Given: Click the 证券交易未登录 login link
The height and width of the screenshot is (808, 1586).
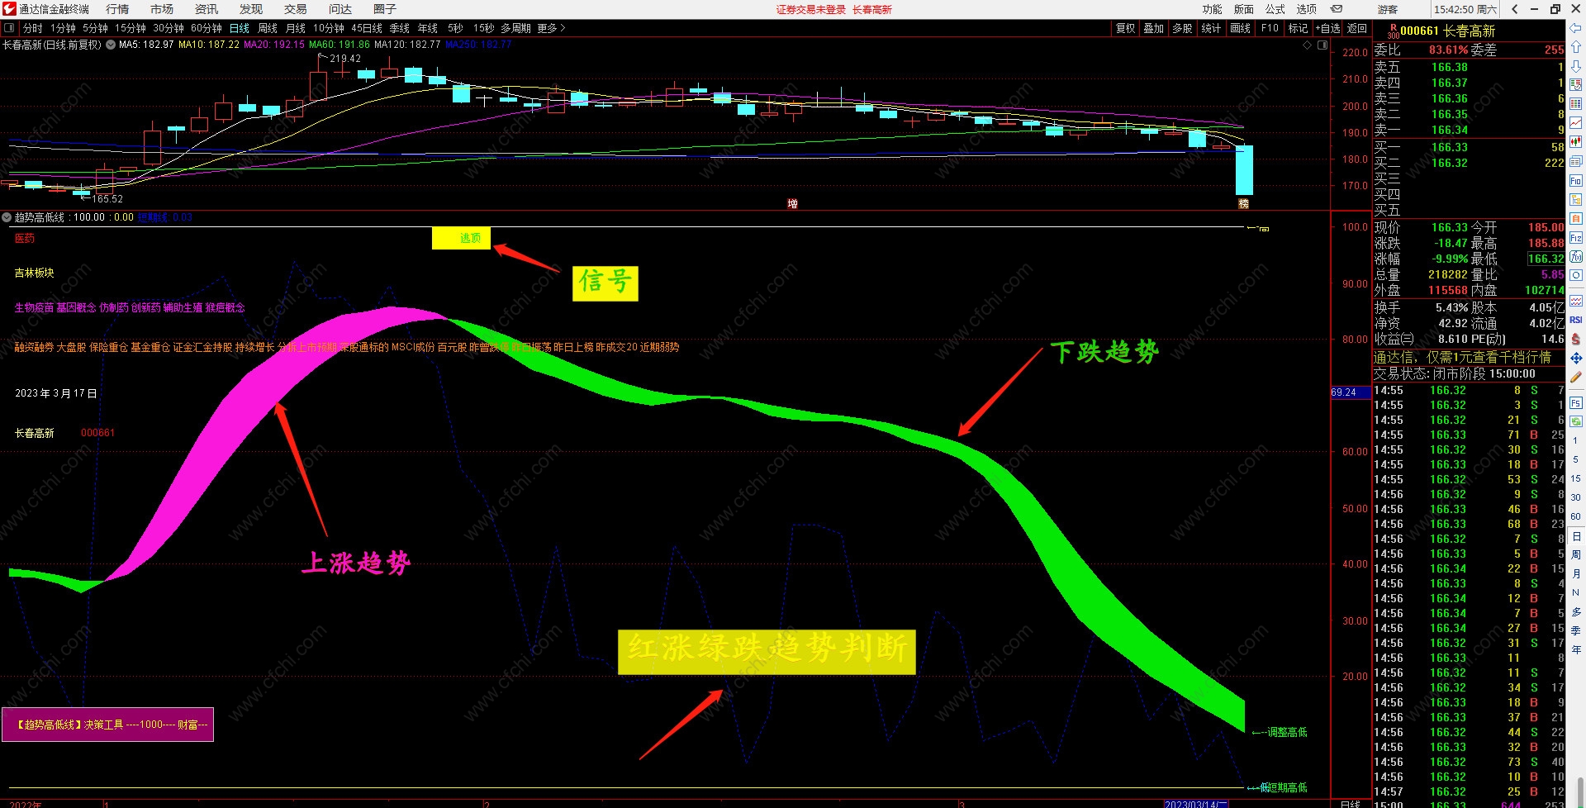Looking at the screenshot, I should (x=811, y=10).
